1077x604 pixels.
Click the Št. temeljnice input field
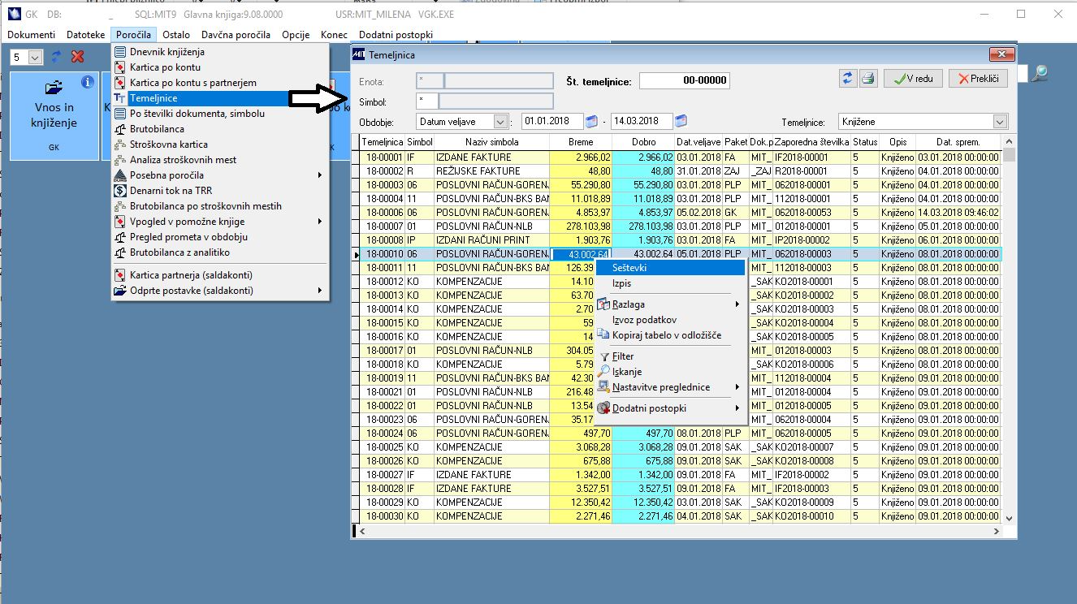(x=684, y=80)
